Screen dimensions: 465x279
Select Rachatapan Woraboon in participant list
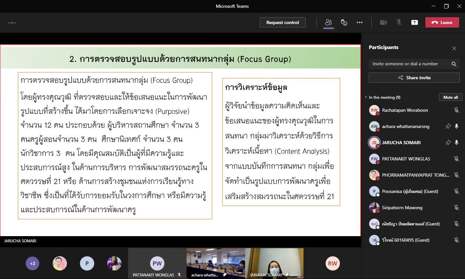coord(405,110)
